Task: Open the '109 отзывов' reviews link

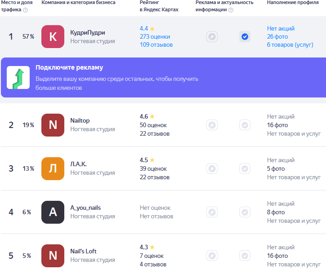Action: (x=156, y=44)
